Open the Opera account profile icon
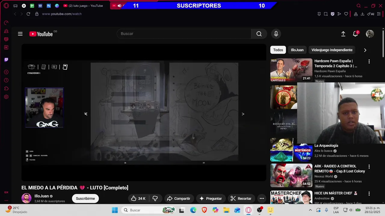The image size is (385, 216). [x=356, y=14]
